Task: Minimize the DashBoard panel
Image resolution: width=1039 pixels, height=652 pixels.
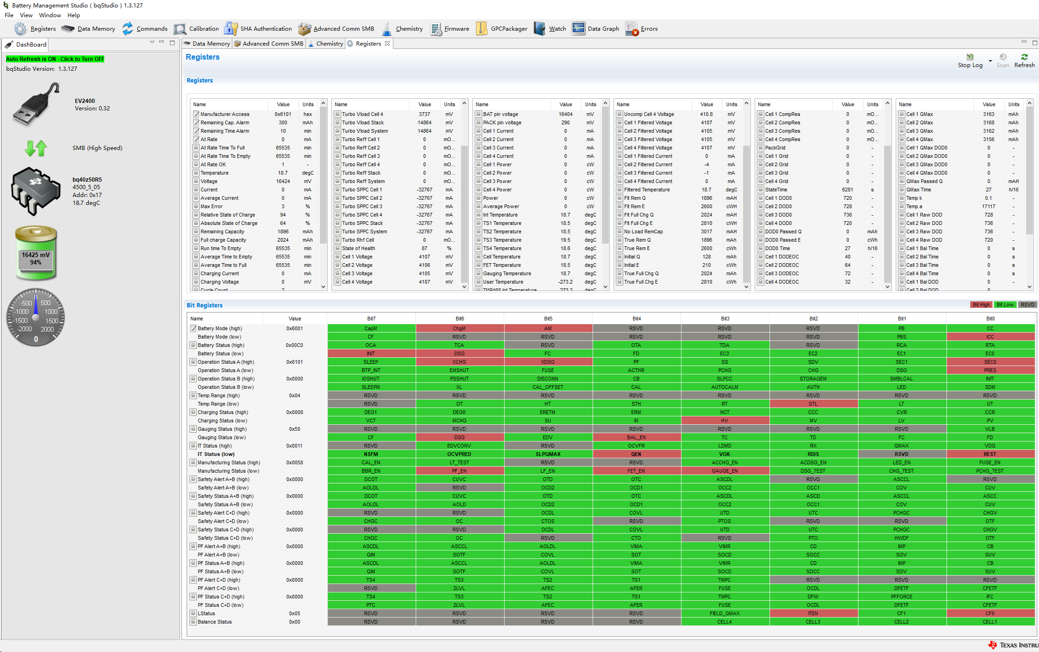Action: tap(162, 42)
